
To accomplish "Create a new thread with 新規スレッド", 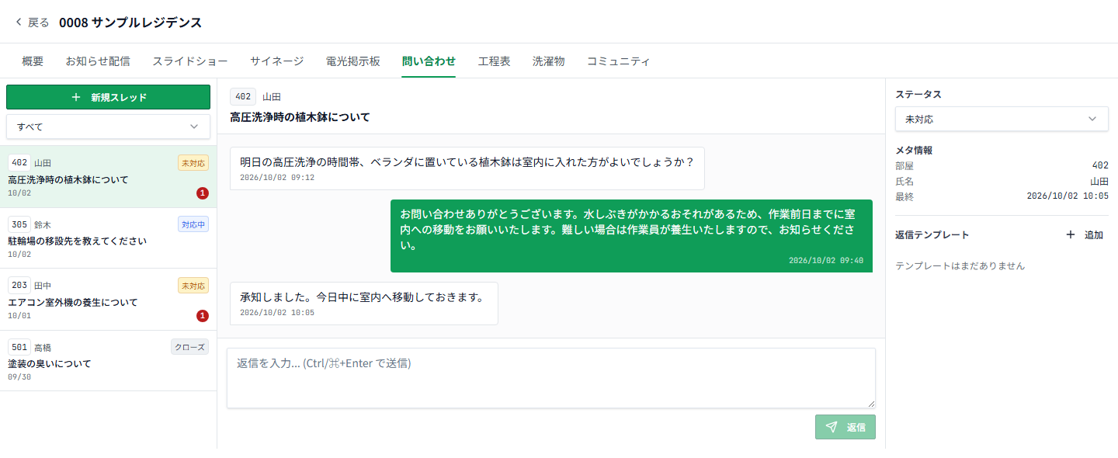I will coord(108,97).
